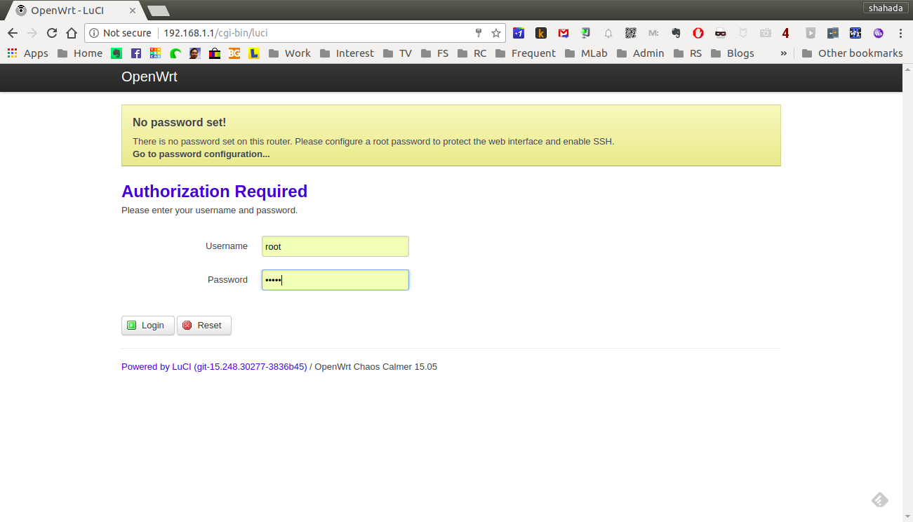The image size is (913, 522).
Task: Click the address bar URL
Action: coord(215,33)
